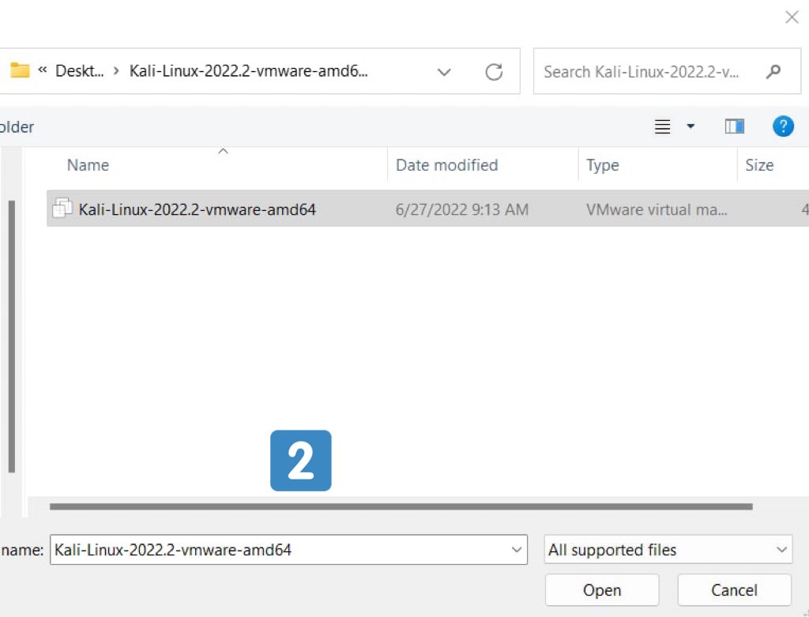This screenshot has width=809, height=617.
Task: Click the view layout list icon
Action: (663, 126)
